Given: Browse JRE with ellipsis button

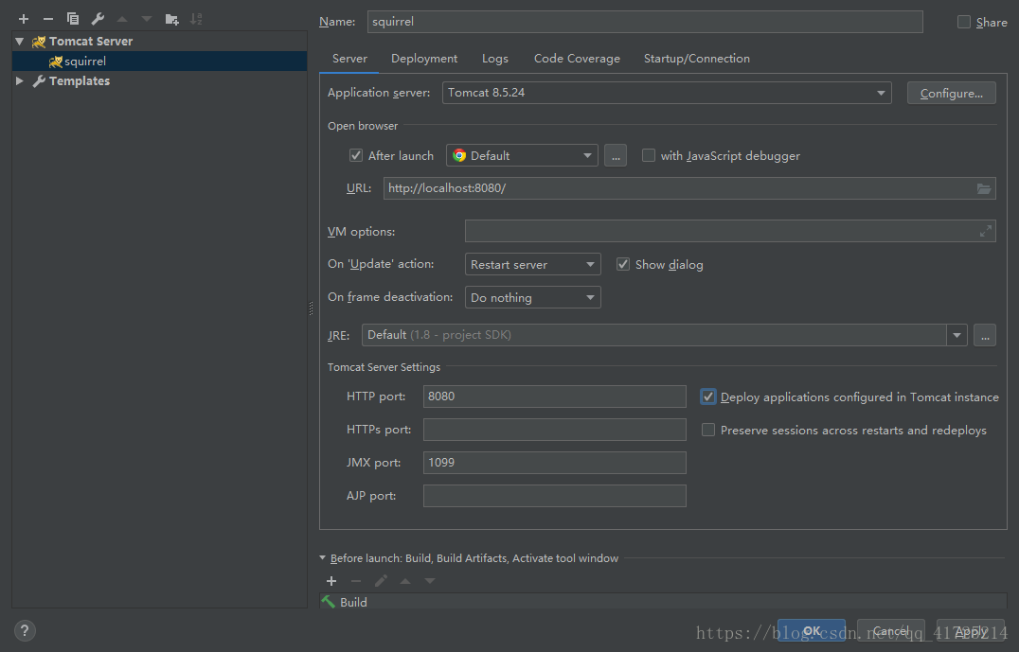Looking at the screenshot, I should click(x=985, y=335).
